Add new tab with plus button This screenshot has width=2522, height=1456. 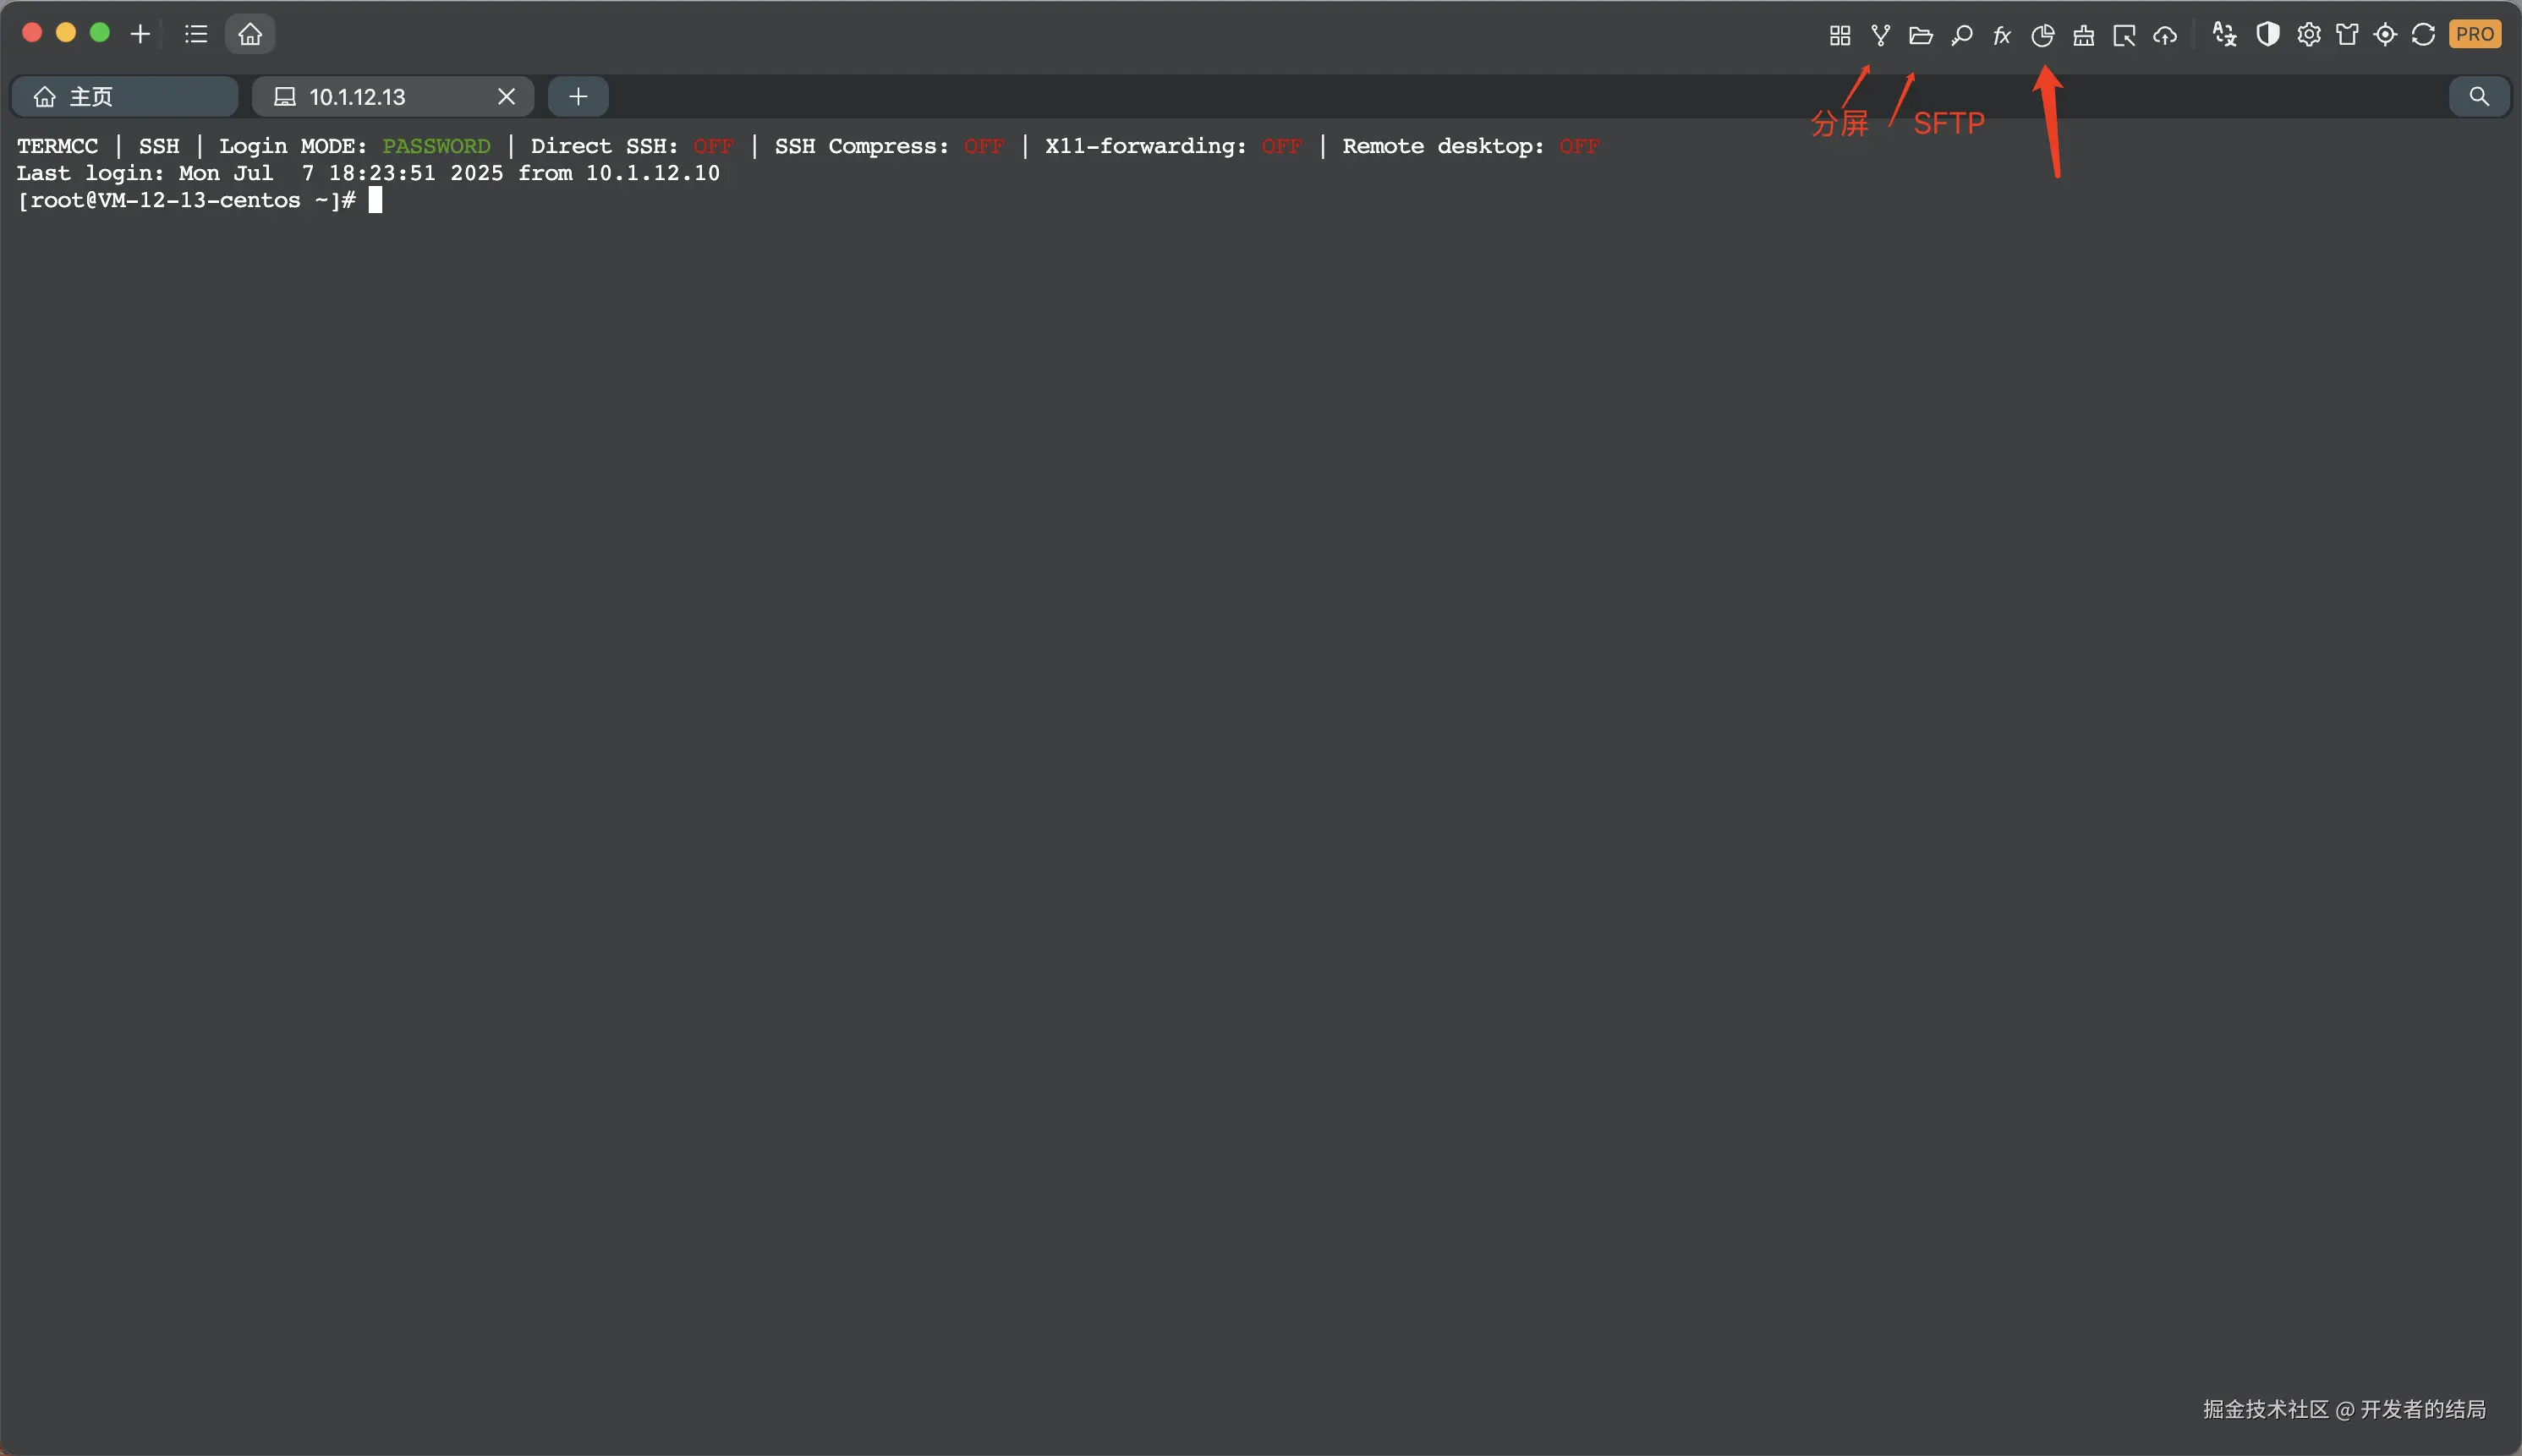click(578, 97)
